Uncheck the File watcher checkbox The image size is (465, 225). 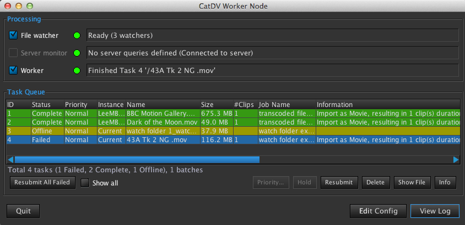[x=14, y=36]
